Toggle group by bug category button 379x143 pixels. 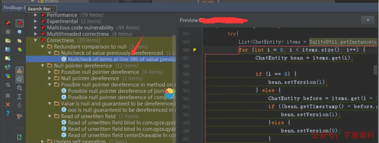[19, 23]
